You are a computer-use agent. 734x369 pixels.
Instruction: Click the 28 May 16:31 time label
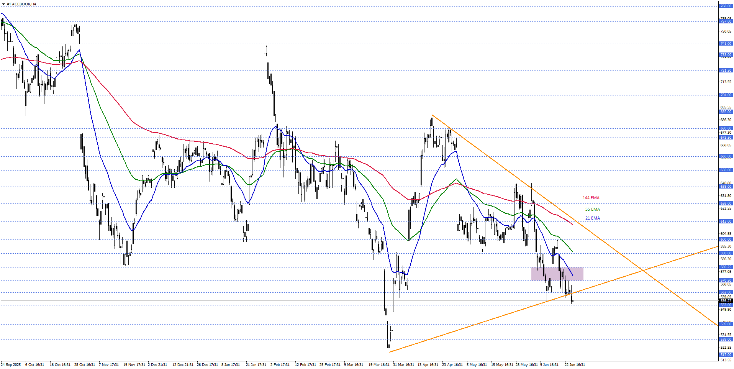tap(527, 365)
